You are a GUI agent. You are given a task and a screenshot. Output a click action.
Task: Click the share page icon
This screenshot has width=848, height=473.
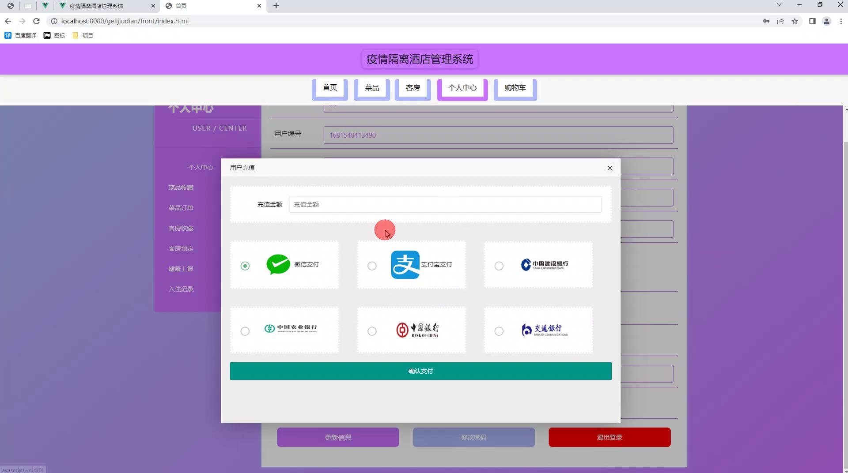click(x=780, y=21)
